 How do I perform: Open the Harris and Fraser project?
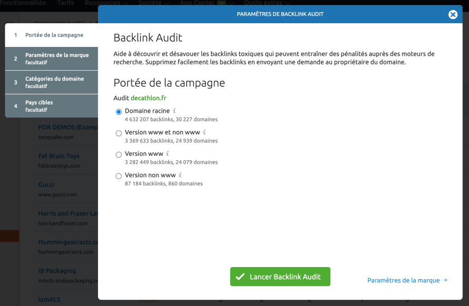pyautogui.click(x=68, y=213)
